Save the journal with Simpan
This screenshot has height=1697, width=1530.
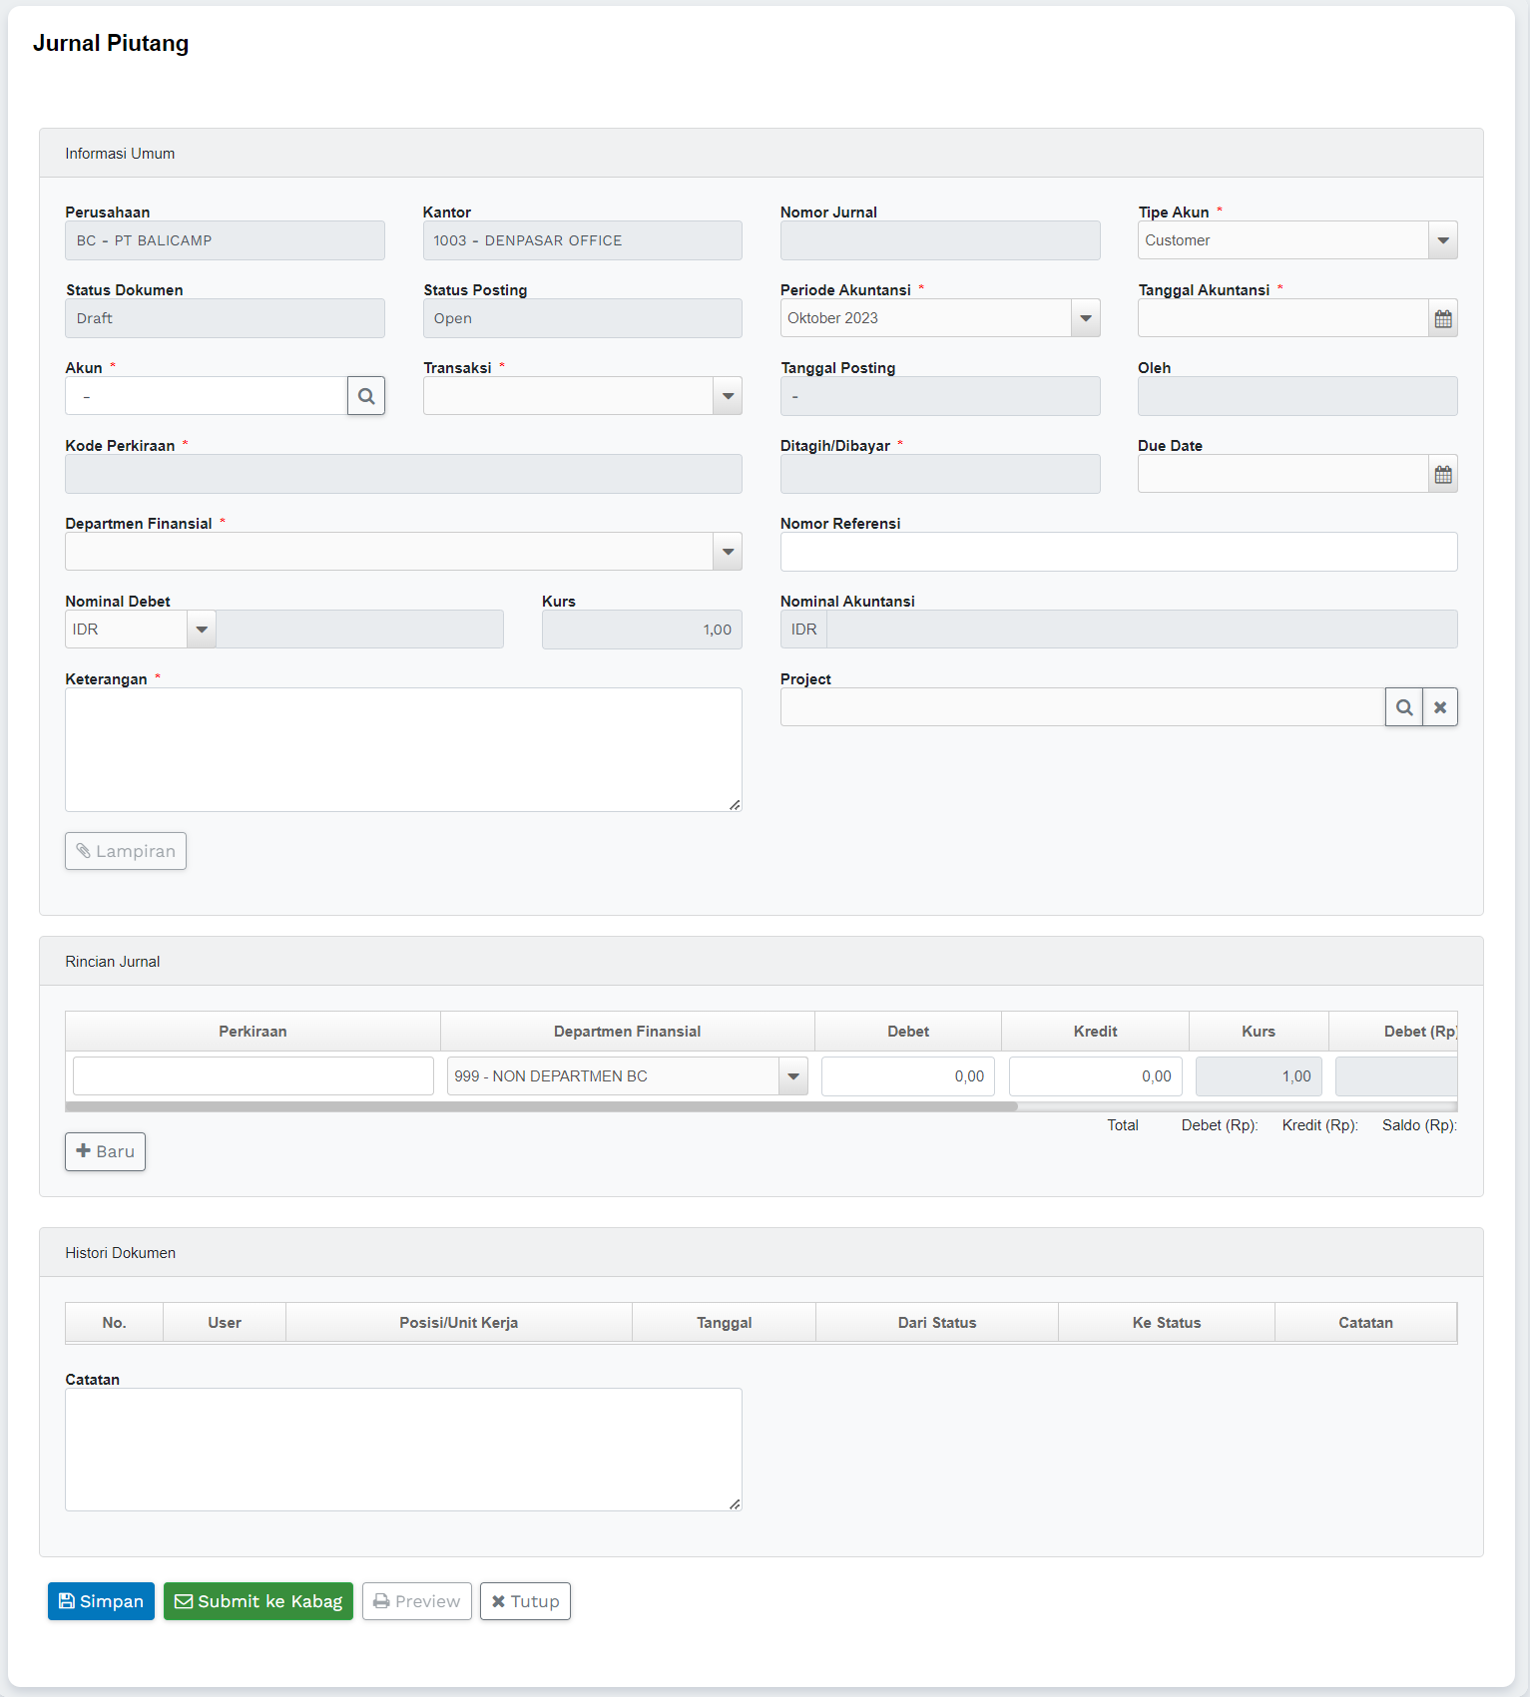(101, 1601)
